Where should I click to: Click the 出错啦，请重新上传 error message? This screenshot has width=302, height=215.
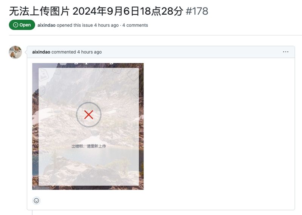(89, 146)
